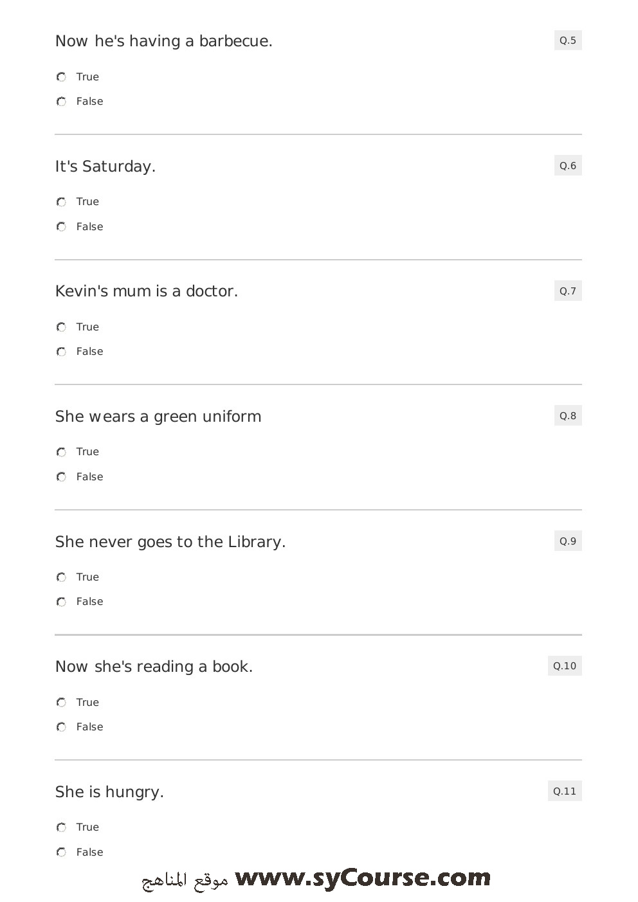Choose True for "It's Saturday"

(62, 202)
